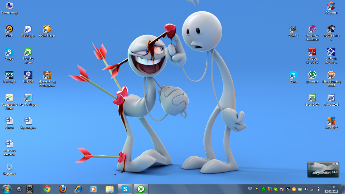The width and height of the screenshot is (345, 194).
Task: Select the CCleaner shortcut
Action: [x=331, y=8]
